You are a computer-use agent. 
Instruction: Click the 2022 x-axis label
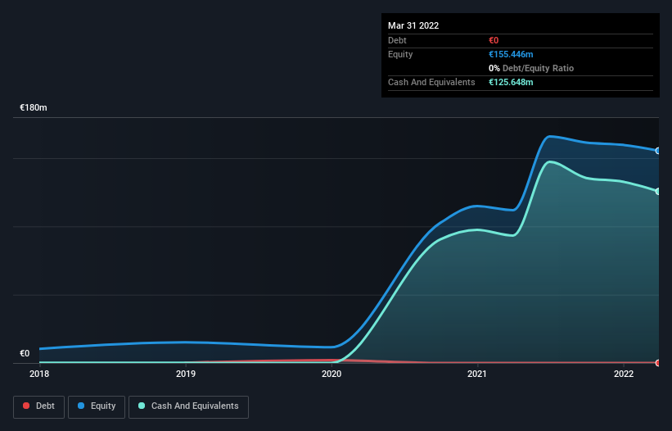(x=624, y=374)
